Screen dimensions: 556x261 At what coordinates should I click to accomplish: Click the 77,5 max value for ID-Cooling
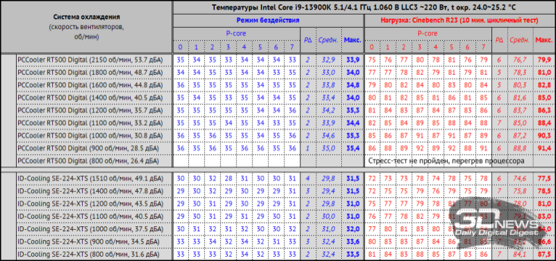(x=544, y=178)
